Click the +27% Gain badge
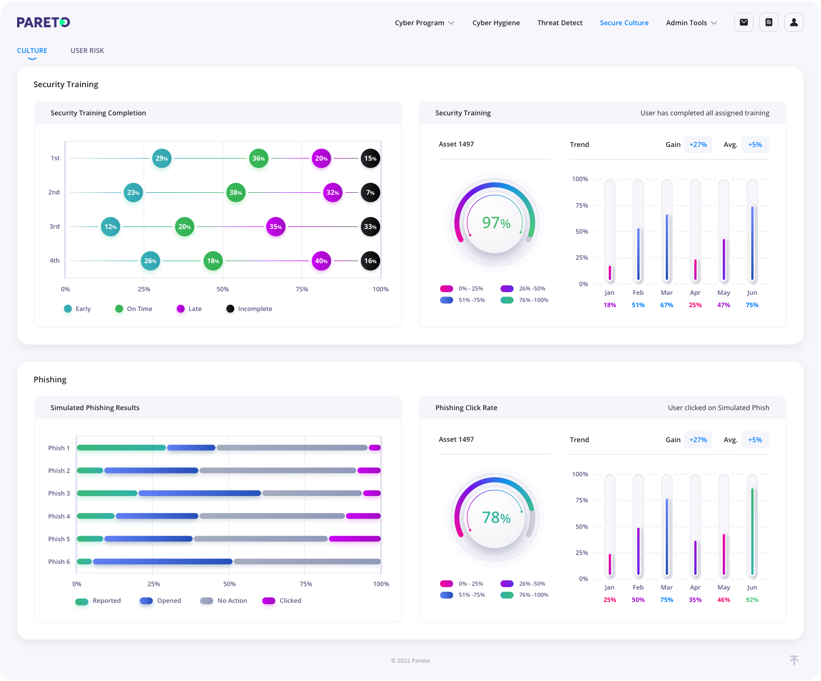 click(x=698, y=144)
